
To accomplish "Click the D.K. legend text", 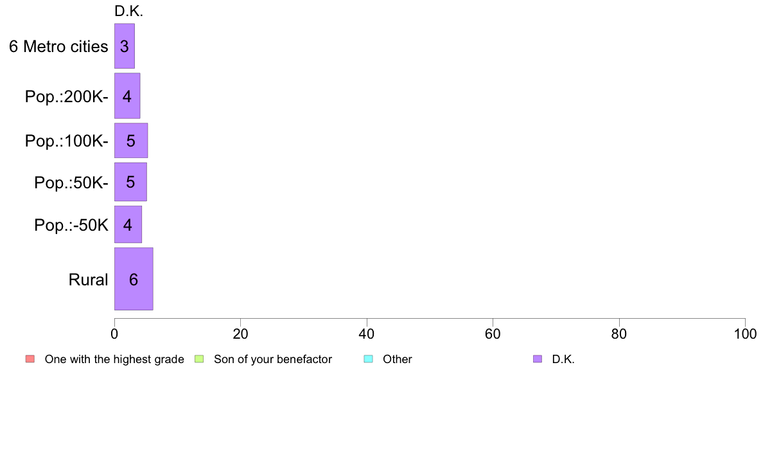I will coord(563,359).
